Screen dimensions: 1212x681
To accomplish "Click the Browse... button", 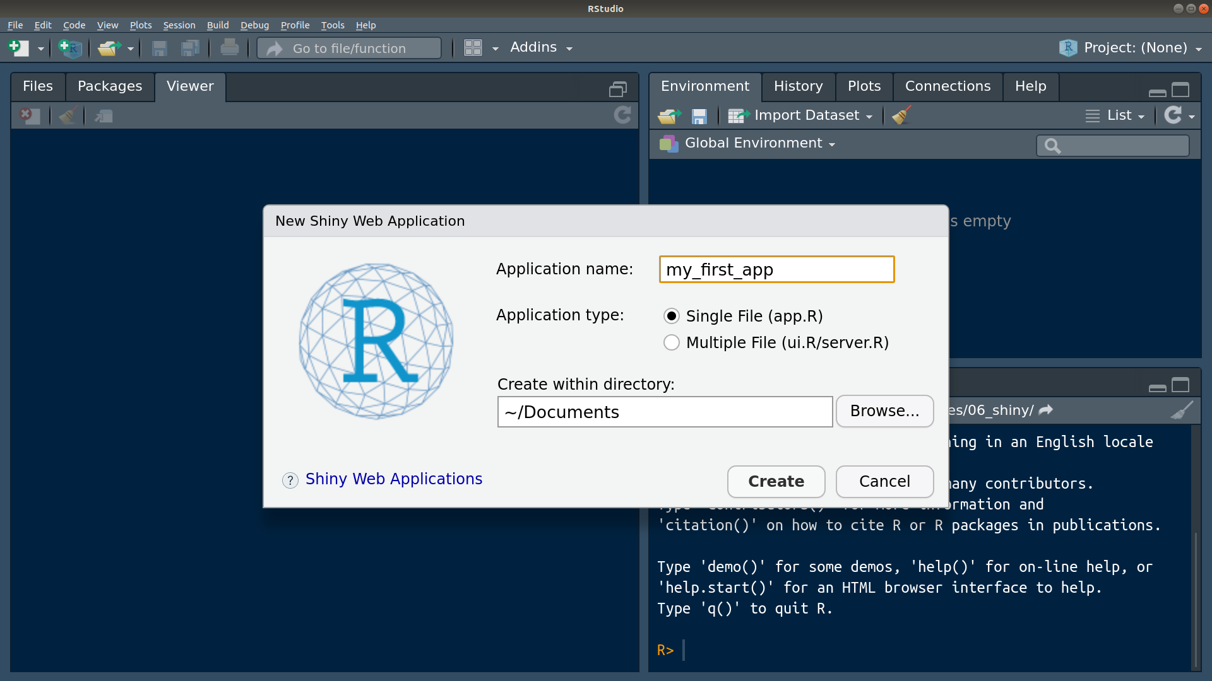I will [x=884, y=411].
